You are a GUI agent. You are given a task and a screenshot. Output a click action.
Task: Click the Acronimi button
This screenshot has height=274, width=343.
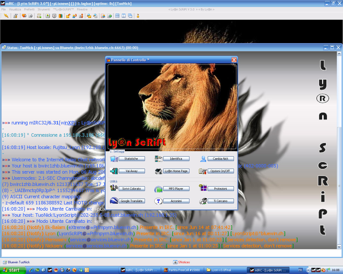tap(176, 201)
